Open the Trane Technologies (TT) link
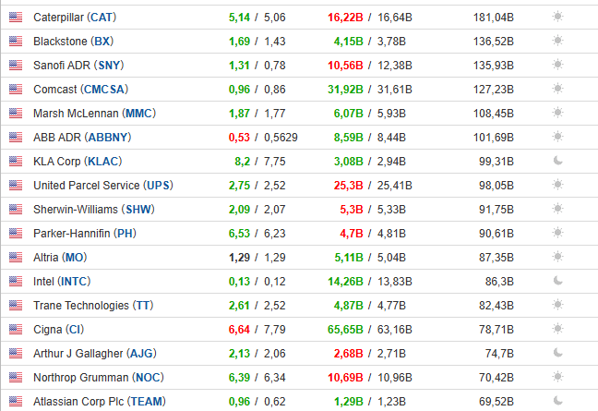 [x=93, y=305]
